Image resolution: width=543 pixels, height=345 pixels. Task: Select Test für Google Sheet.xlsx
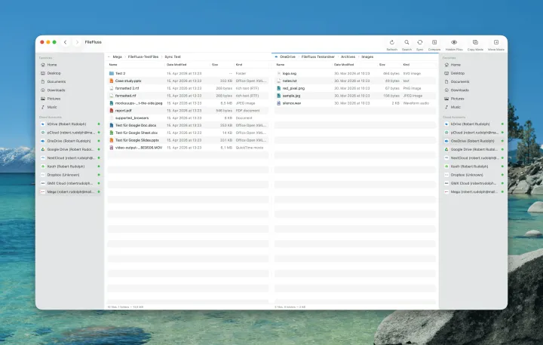click(x=188, y=133)
